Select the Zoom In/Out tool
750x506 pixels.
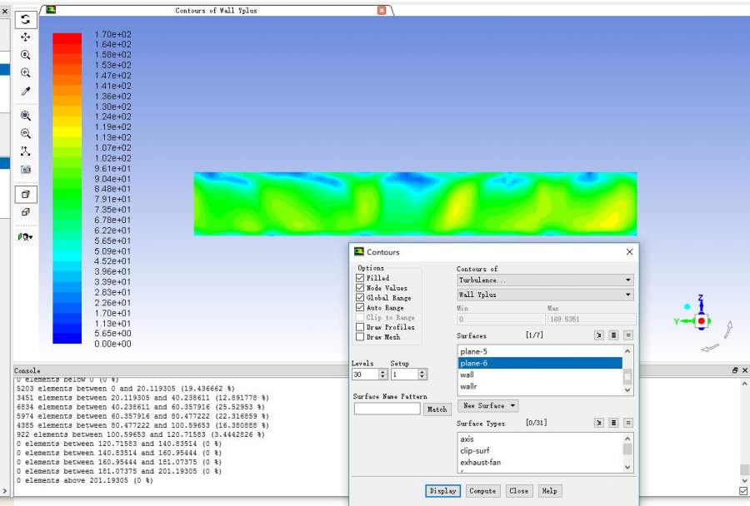pos(25,55)
